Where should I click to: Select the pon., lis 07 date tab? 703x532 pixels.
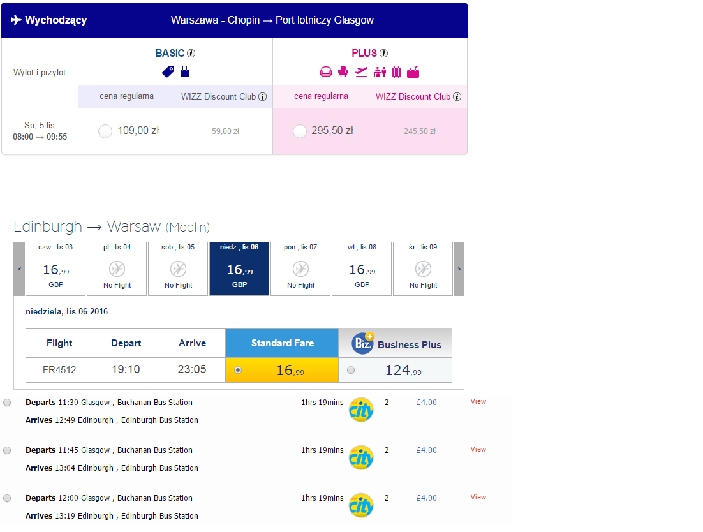pyautogui.click(x=301, y=269)
